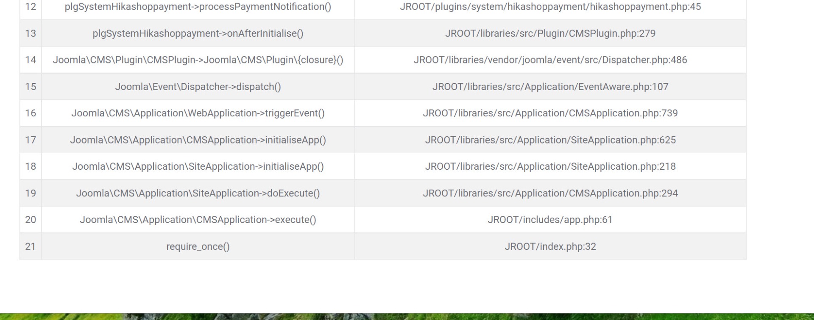814x320 pixels.
Task: Select the CMSApplication.php:294 location cell
Action: click(550, 193)
